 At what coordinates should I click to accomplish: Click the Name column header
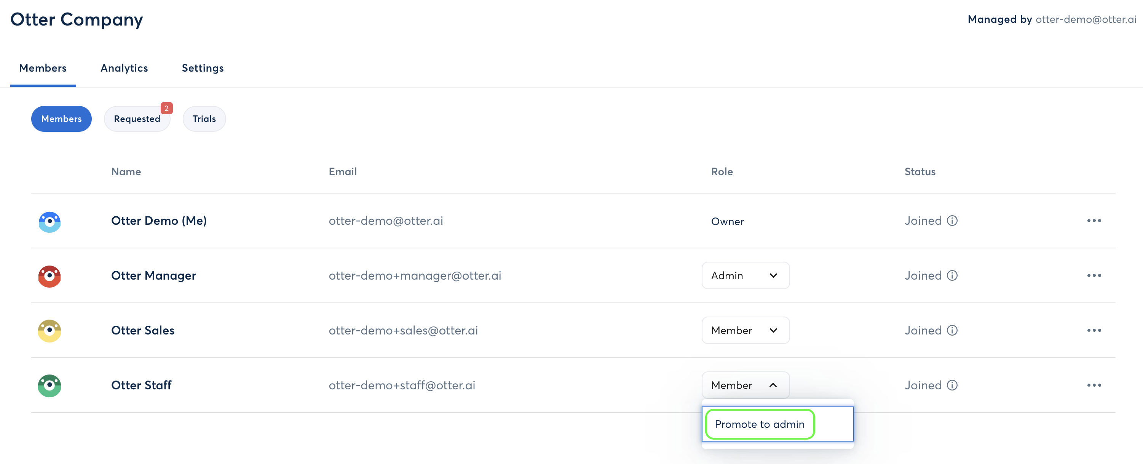coord(126,171)
